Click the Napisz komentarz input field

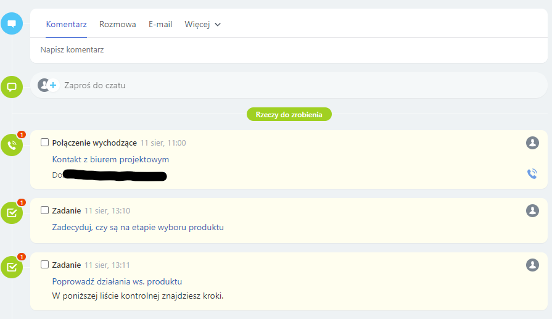tap(247, 50)
